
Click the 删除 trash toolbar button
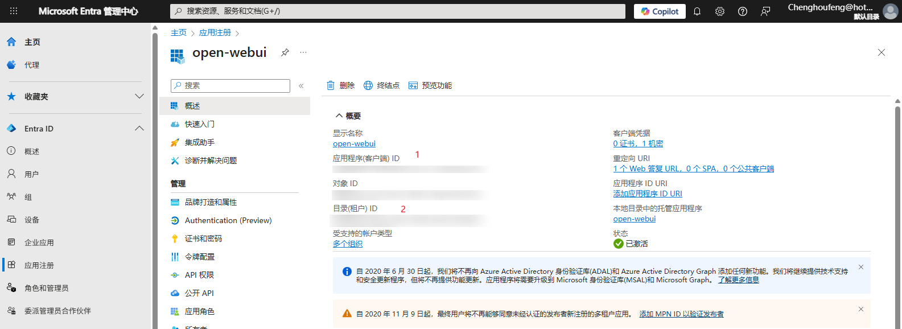(340, 85)
